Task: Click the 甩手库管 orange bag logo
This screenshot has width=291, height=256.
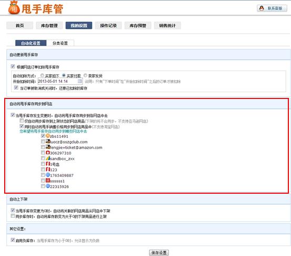Action: tap(14, 7)
